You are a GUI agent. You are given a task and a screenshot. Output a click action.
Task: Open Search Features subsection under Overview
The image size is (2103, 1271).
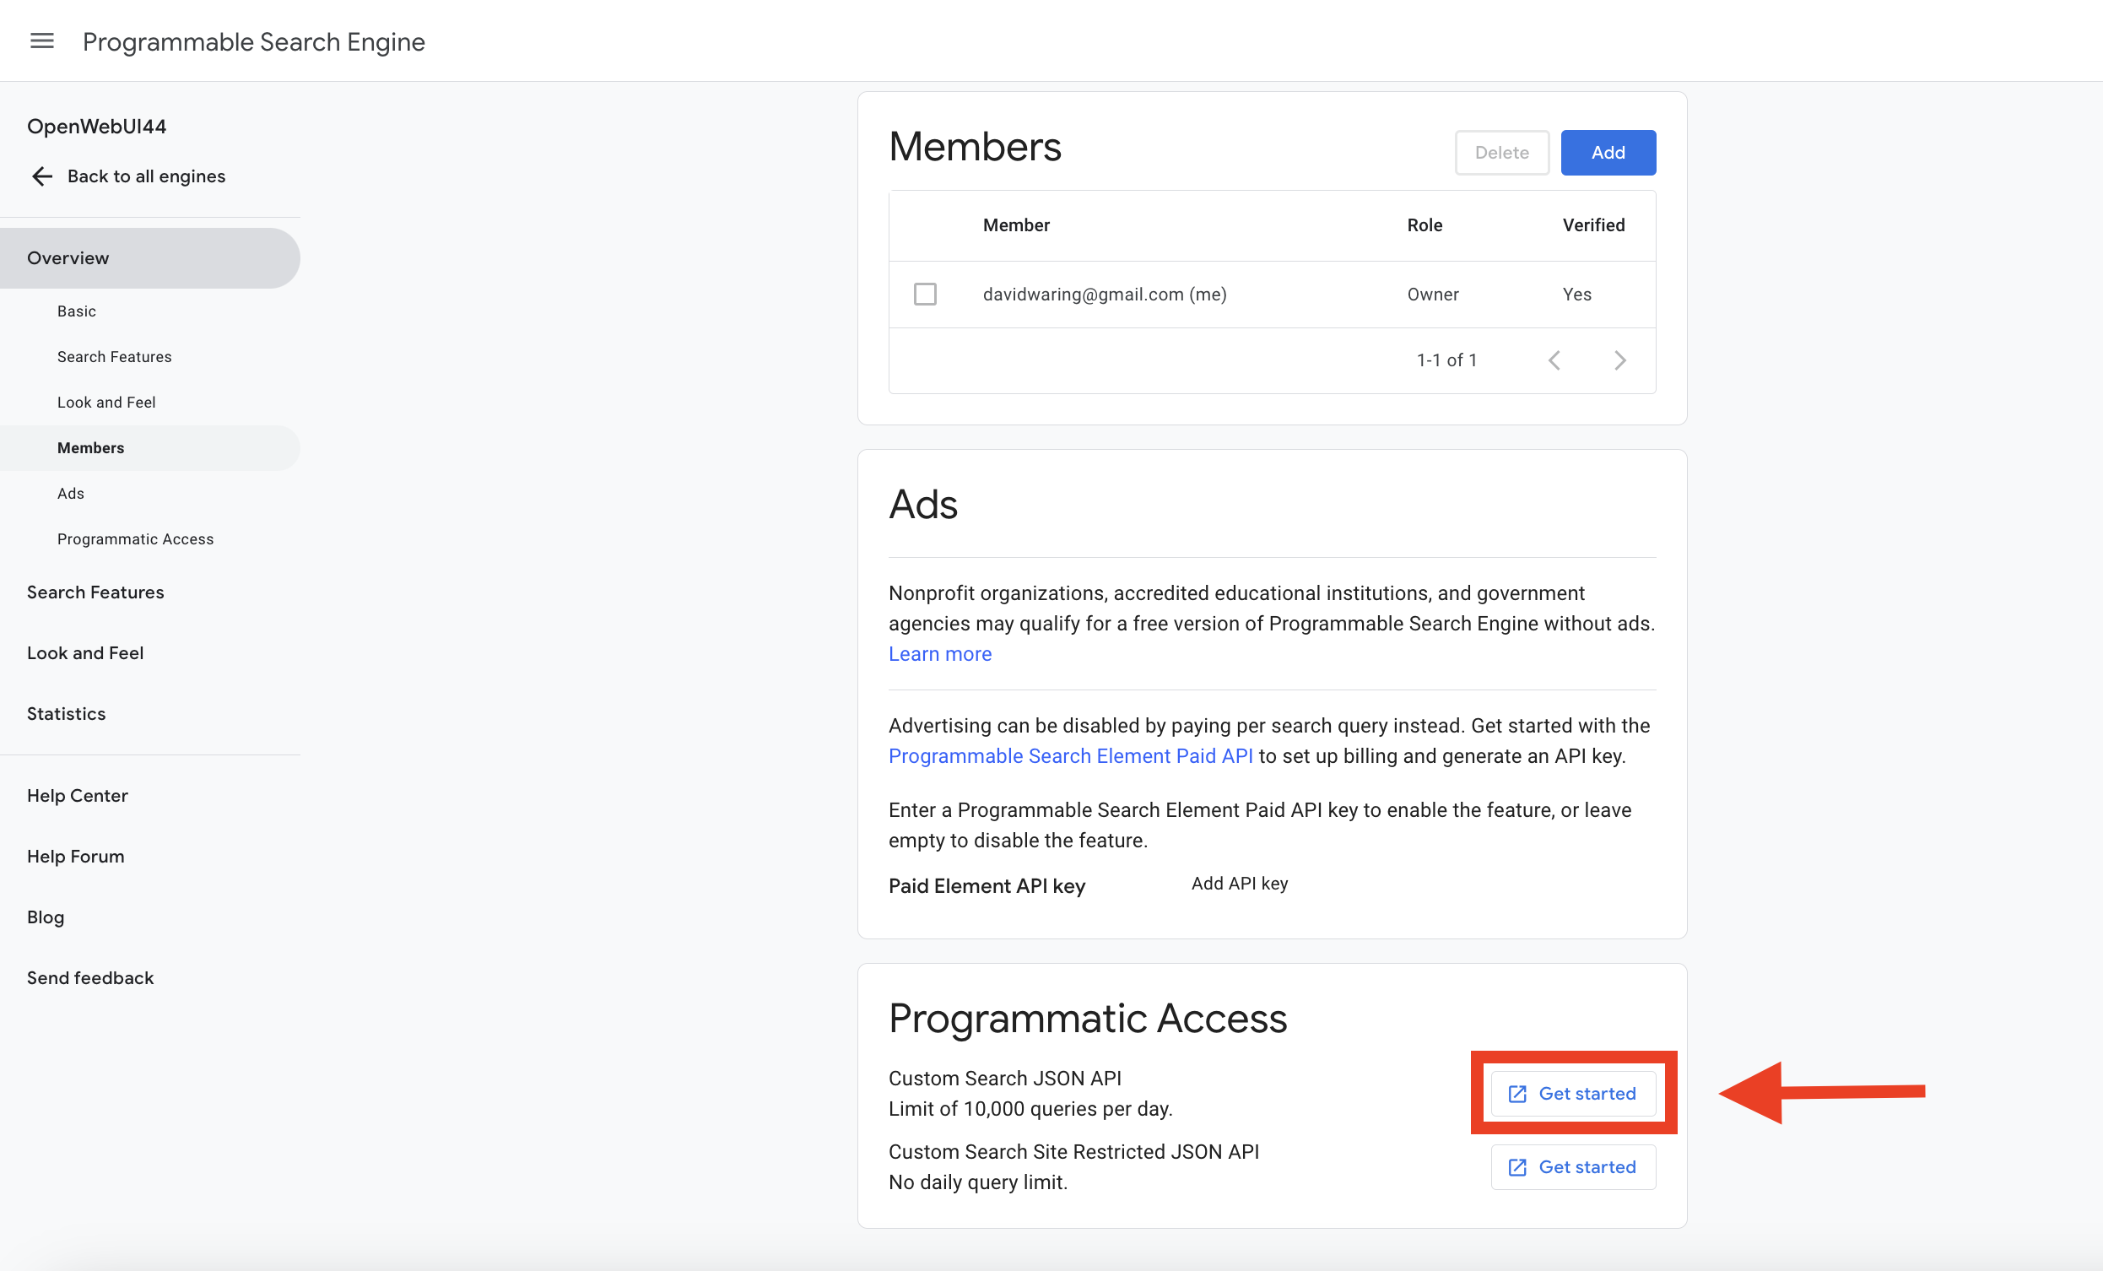pyautogui.click(x=115, y=357)
